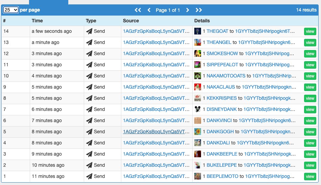Open the KEKKRISPIES asset link
Image resolution: width=321 pixels, height=185 pixels.
coord(222,98)
